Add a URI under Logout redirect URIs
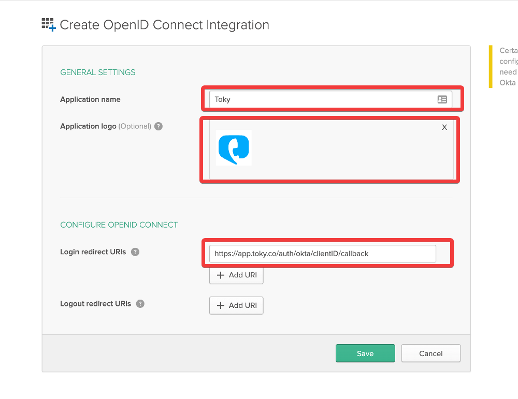 (236, 305)
